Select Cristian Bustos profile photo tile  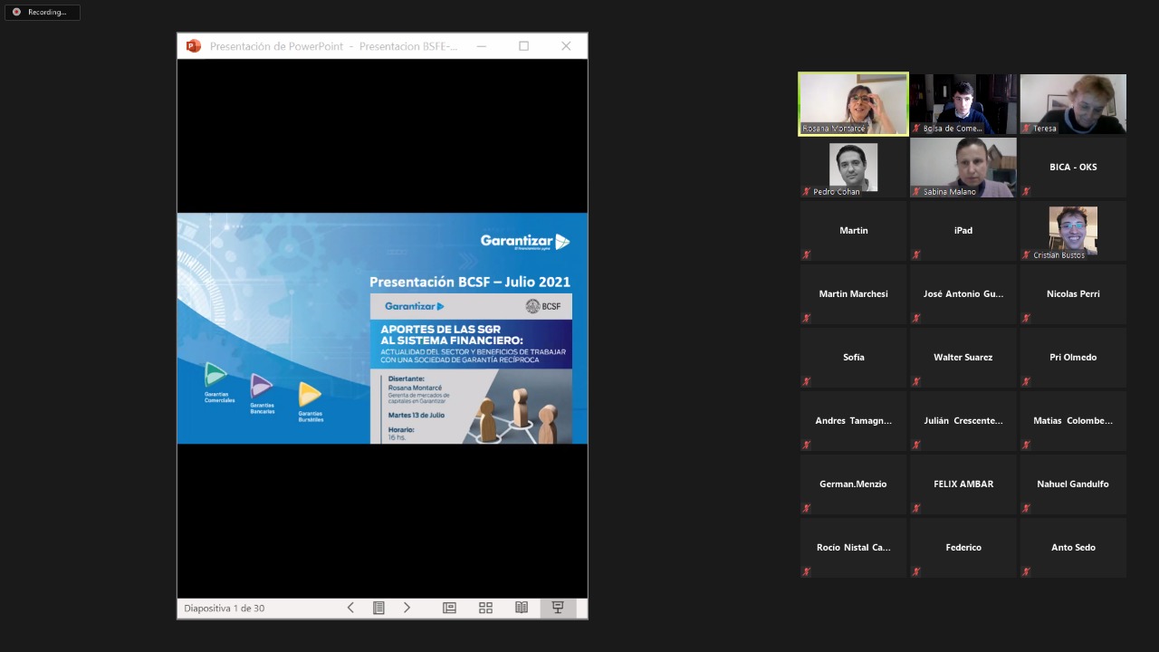[1073, 231]
